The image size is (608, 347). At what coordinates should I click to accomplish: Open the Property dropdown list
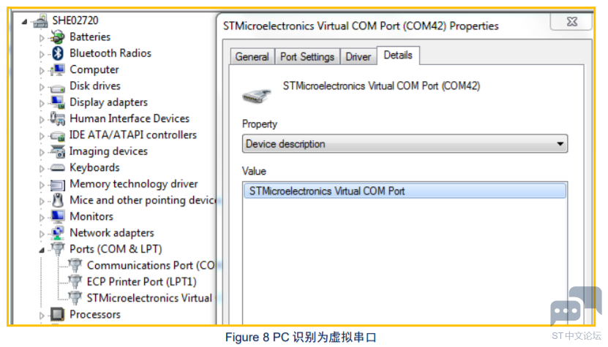[x=405, y=144]
